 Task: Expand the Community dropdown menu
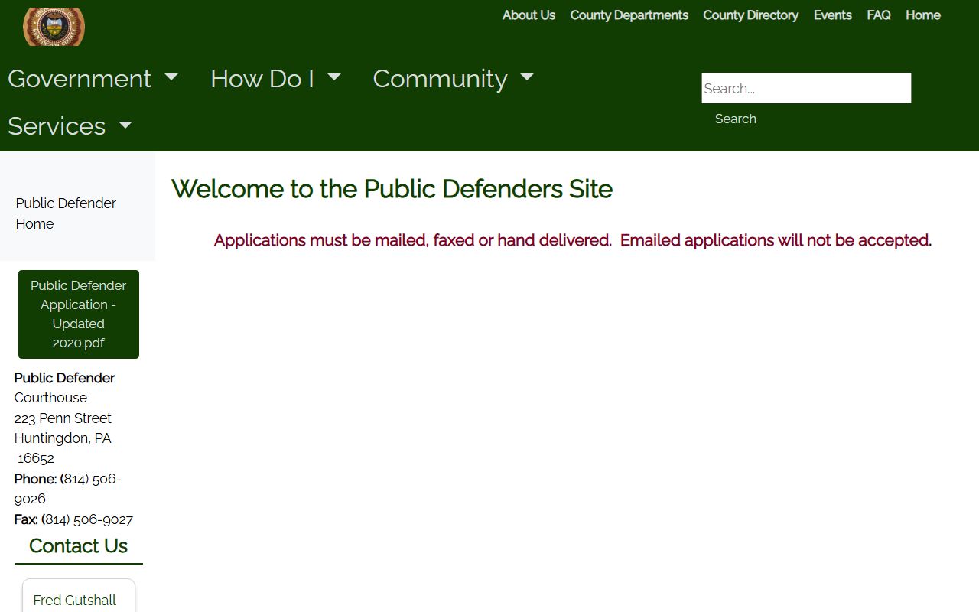click(453, 79)
